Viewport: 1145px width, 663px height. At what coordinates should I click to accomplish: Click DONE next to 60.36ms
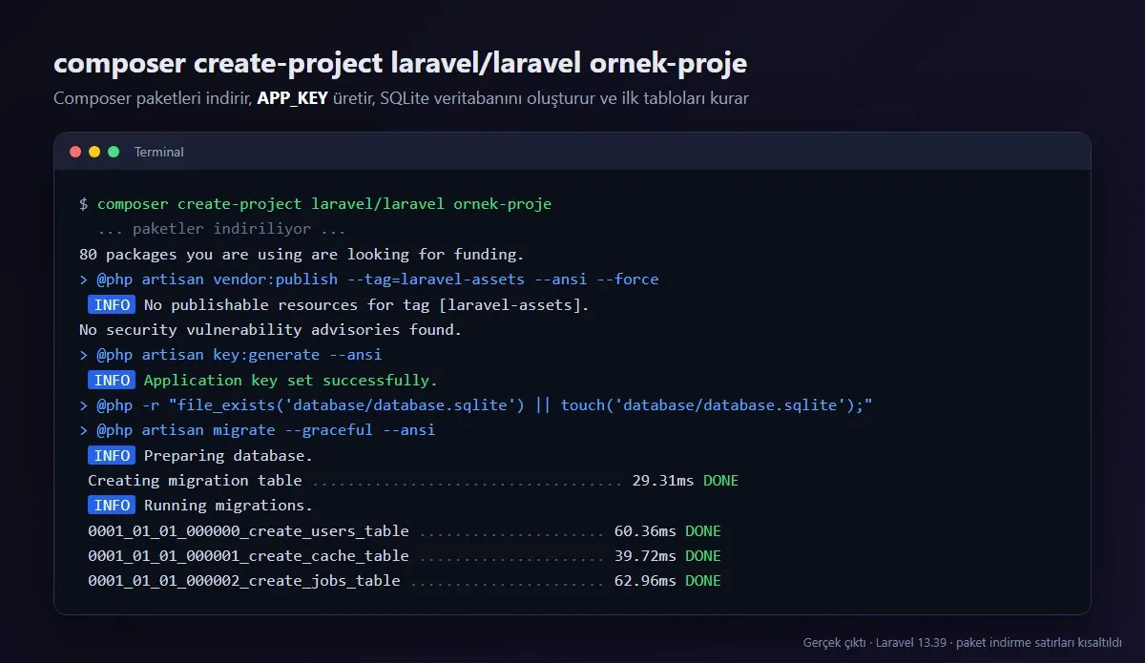(x=703, y=530)
